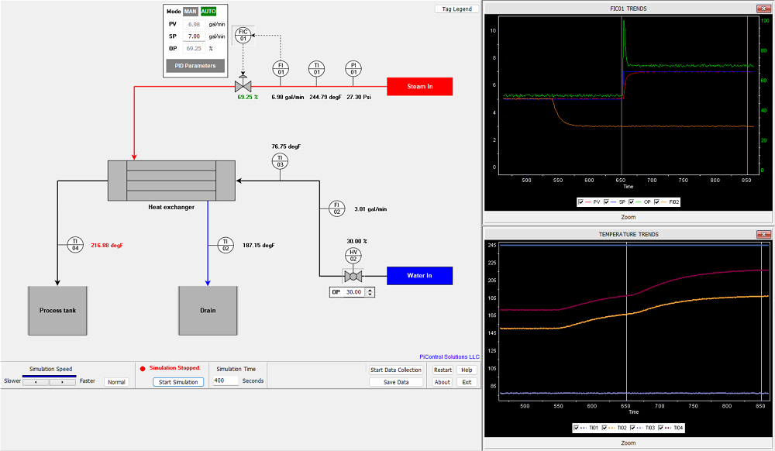Open Help
This screenshot has height=451, width=775.
click(x=467, y=370)
